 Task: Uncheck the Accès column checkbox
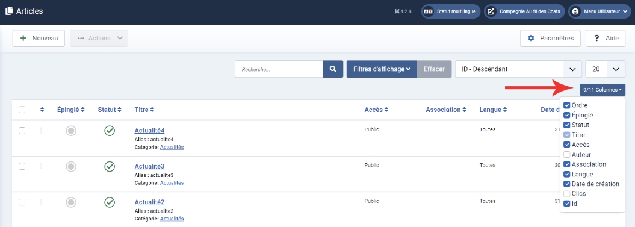(567, 145)
